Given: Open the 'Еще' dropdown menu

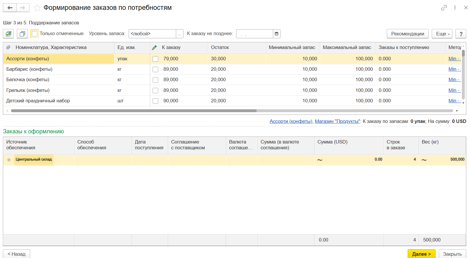Looking at the screenshot, I should [442, 34].
